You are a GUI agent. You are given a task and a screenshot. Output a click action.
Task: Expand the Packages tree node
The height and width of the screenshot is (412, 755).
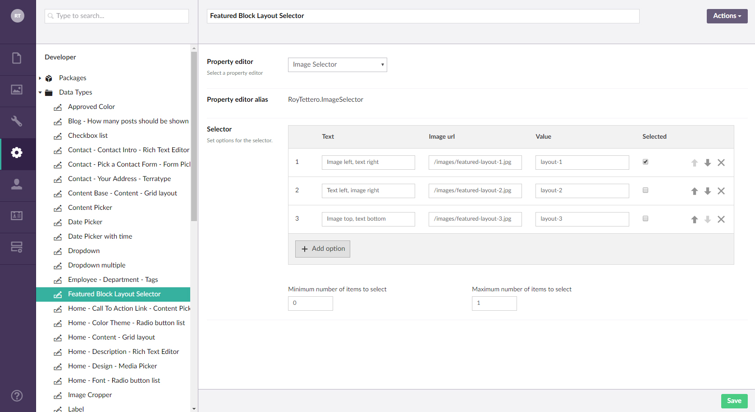point(40,78)
